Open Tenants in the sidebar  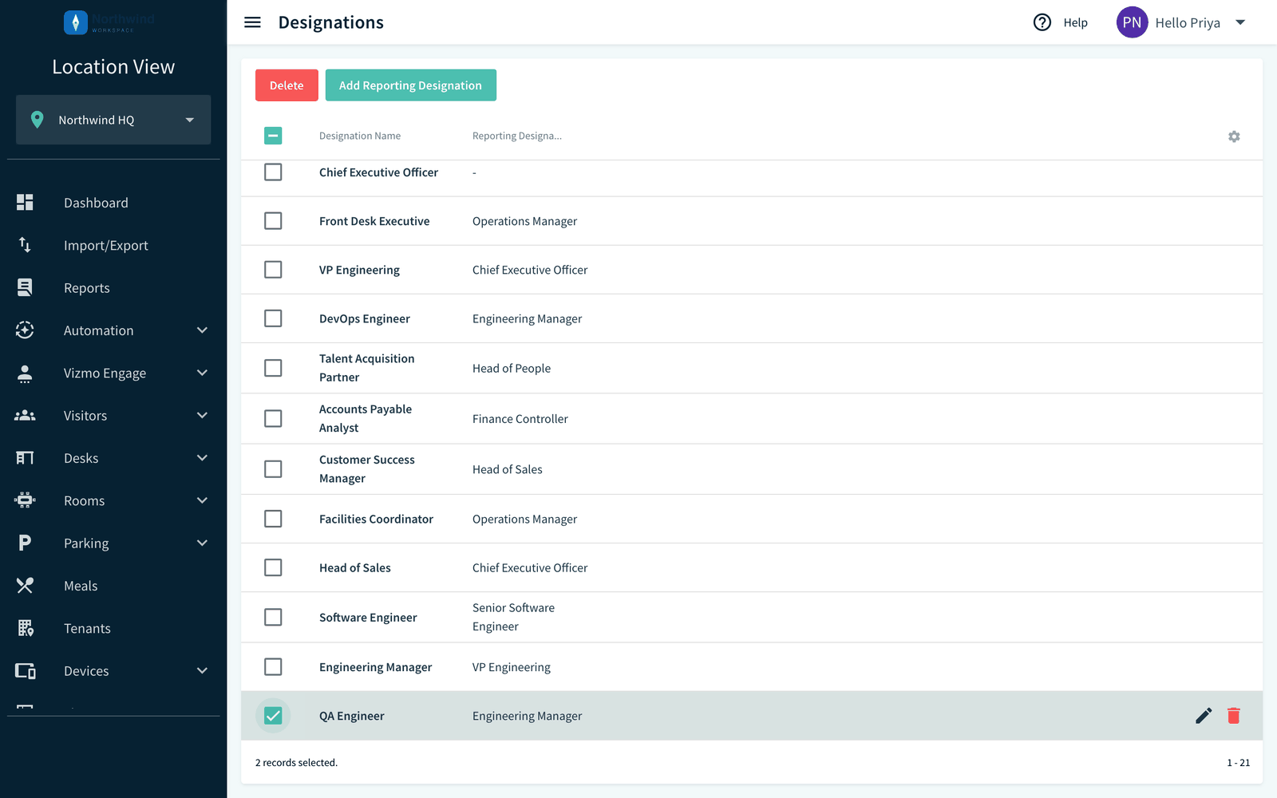point(87,629)
